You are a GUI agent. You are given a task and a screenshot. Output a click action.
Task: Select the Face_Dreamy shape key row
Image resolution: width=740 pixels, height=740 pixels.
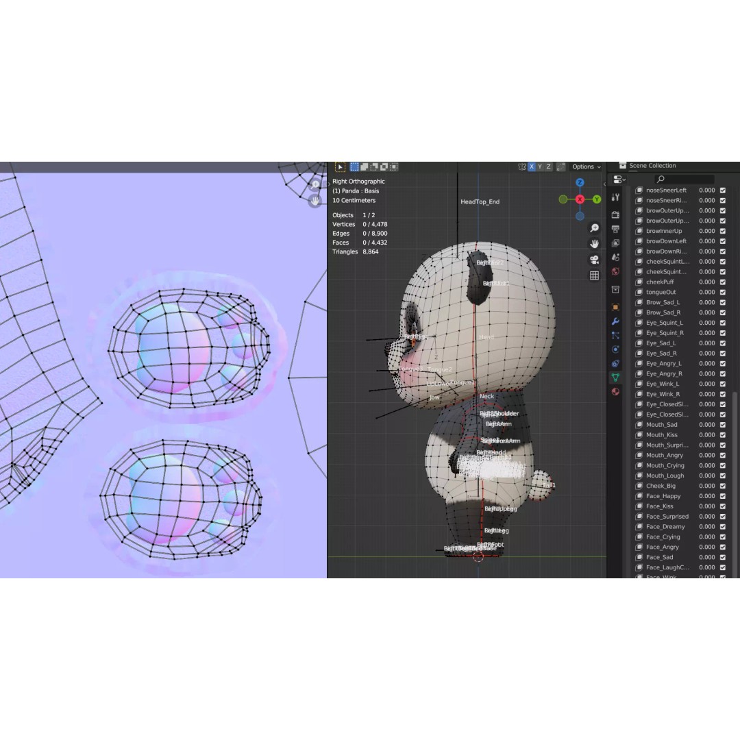click(x=680, y=527)
